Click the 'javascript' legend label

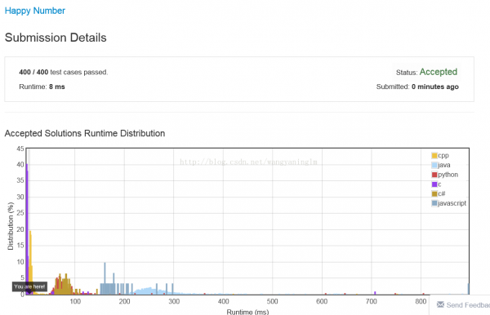(452, 203)
